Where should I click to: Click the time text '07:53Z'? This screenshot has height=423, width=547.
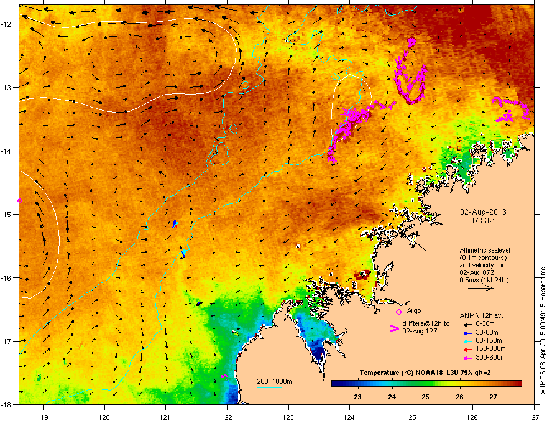[x=482, y=221]
